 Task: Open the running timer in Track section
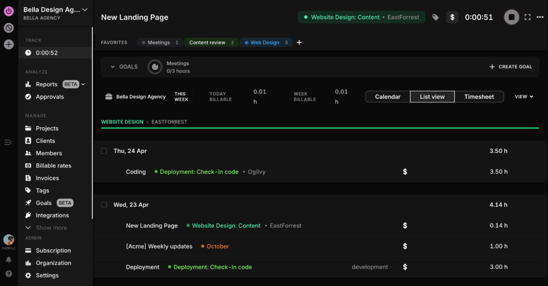55,53
